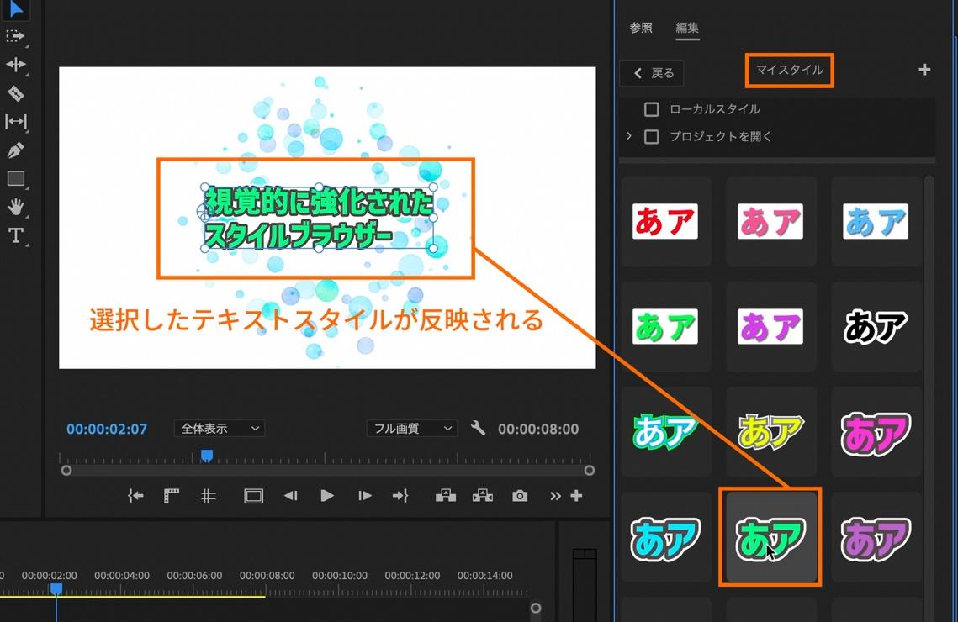
Task: Apply the cyan あア outlined style
Action: click(665, 537)
